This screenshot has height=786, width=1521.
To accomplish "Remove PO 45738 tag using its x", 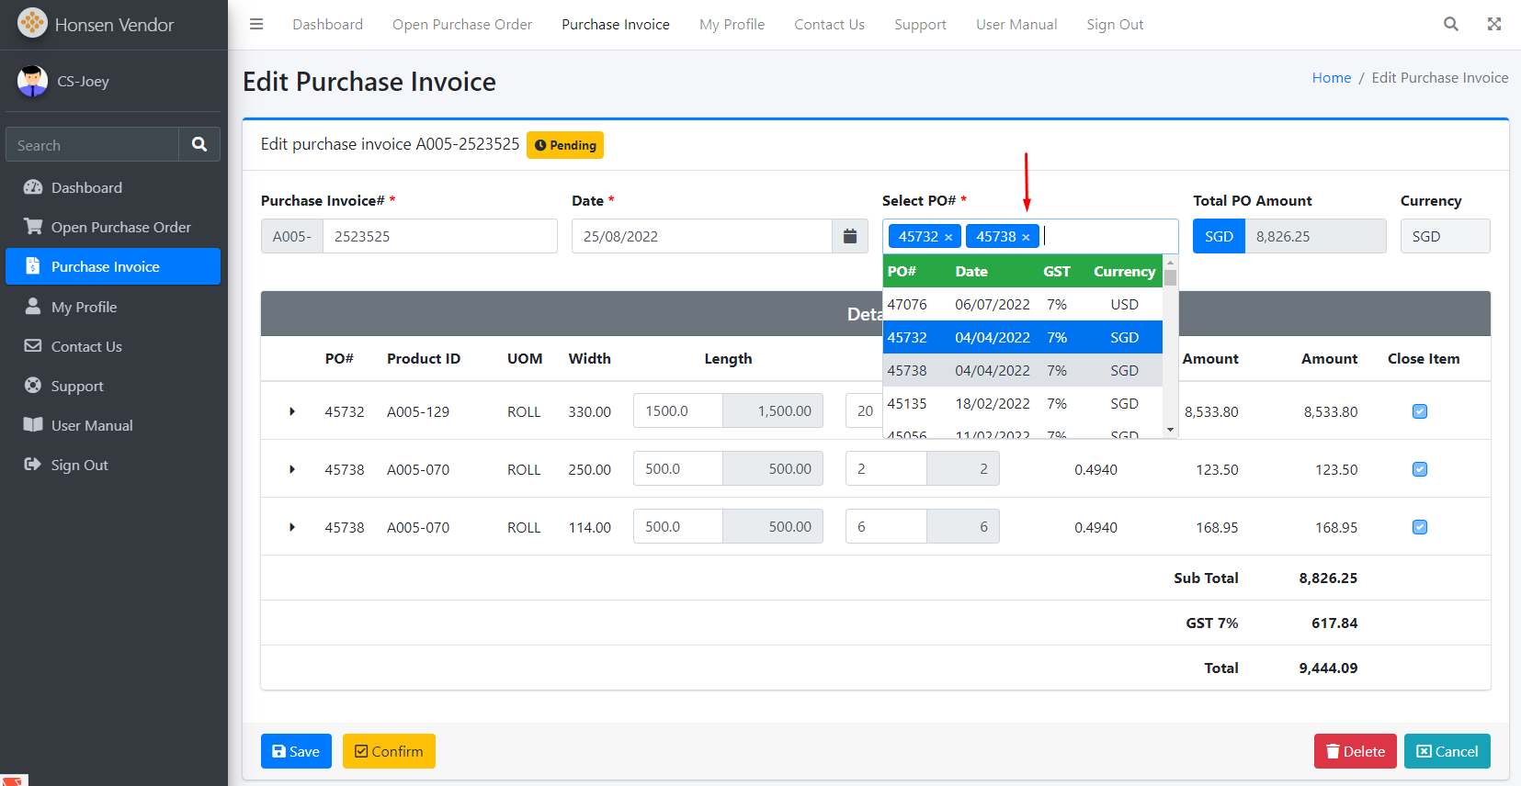I will 1026,238.
